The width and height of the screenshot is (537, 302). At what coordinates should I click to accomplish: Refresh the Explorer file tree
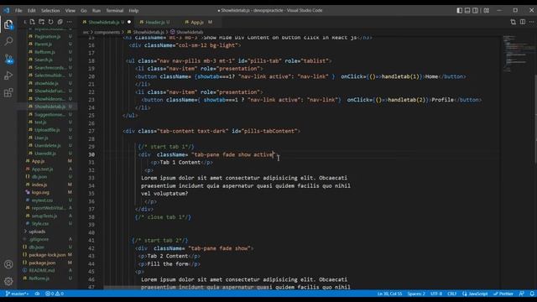point(50,22)
